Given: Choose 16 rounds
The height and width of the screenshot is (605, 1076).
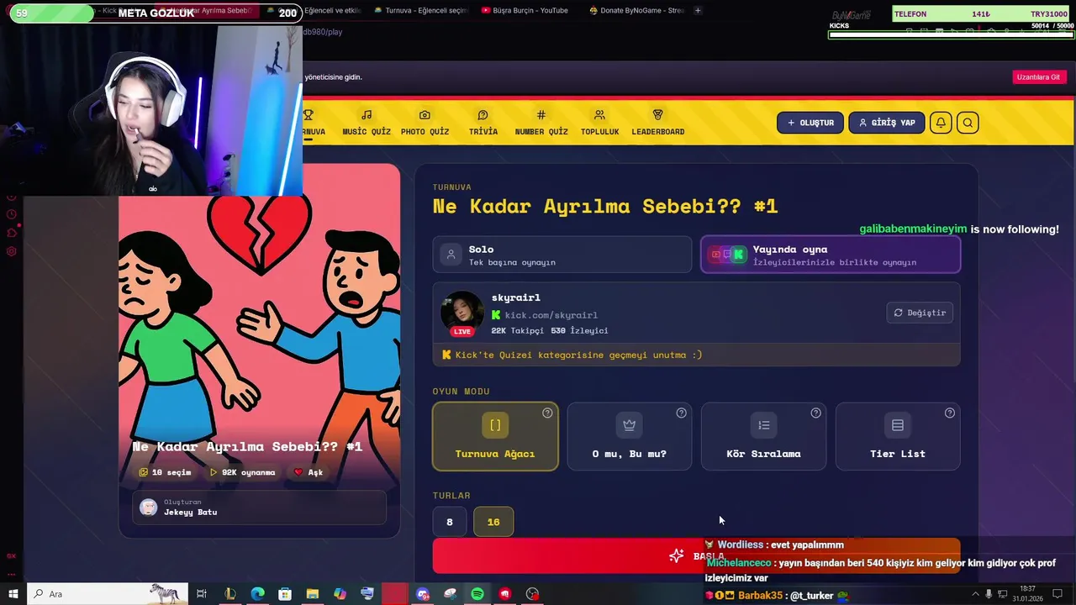Looking at the screenshot, I should tap(493, 522).
